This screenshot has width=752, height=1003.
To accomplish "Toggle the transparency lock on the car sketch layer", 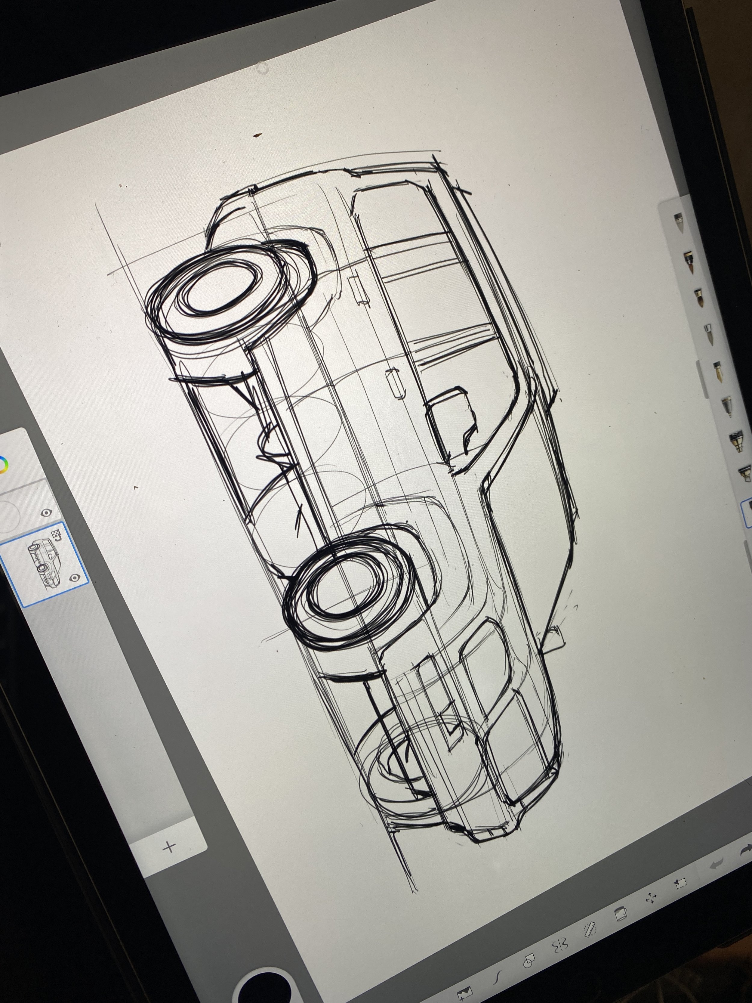I will tap(57, 536).
